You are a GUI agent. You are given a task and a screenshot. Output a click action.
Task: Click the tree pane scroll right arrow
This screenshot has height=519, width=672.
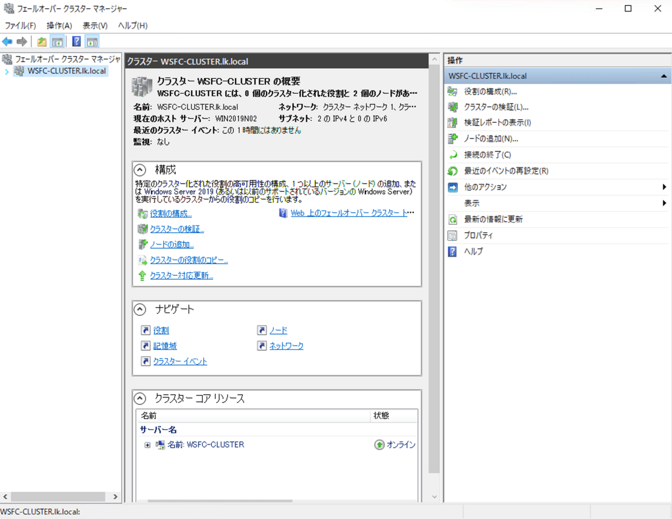[115, 496]
